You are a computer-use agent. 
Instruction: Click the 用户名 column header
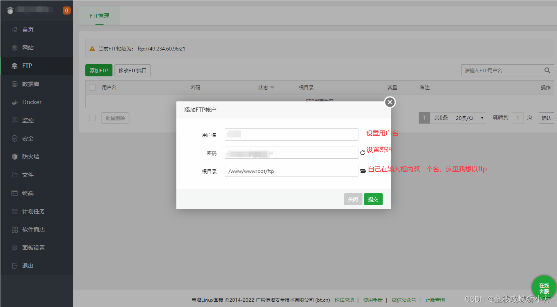coord(109,87)
